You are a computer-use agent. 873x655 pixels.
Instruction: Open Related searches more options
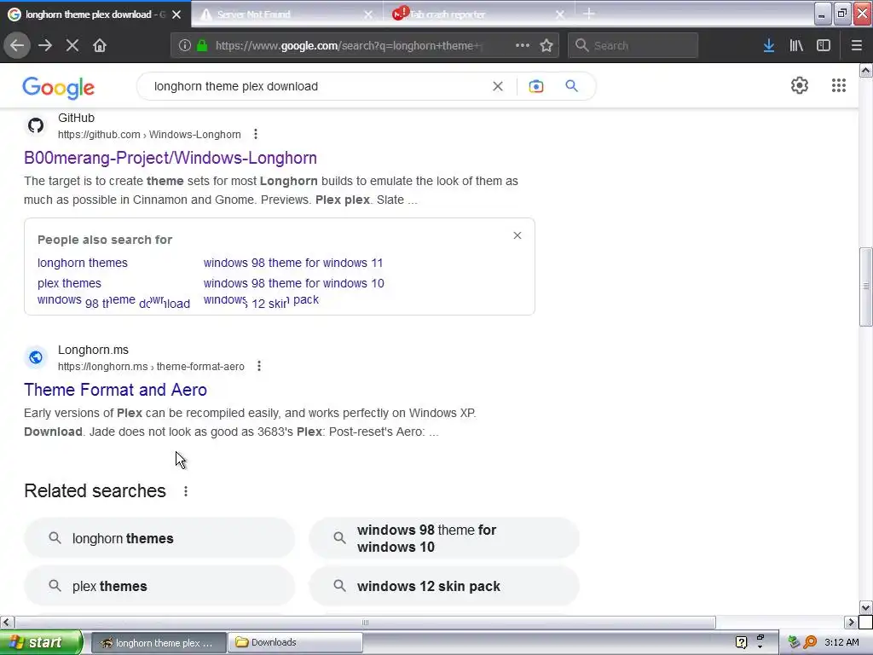click(186, 491)
